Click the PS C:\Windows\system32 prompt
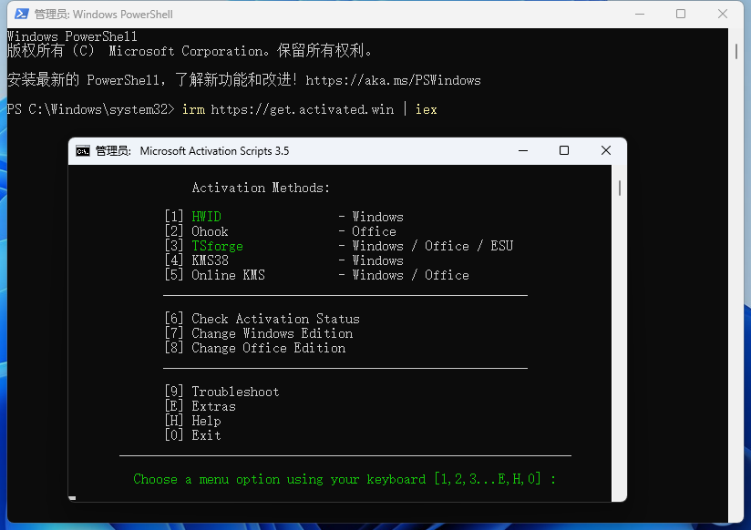This screenshot has height=530, width=751. point(90,109)
